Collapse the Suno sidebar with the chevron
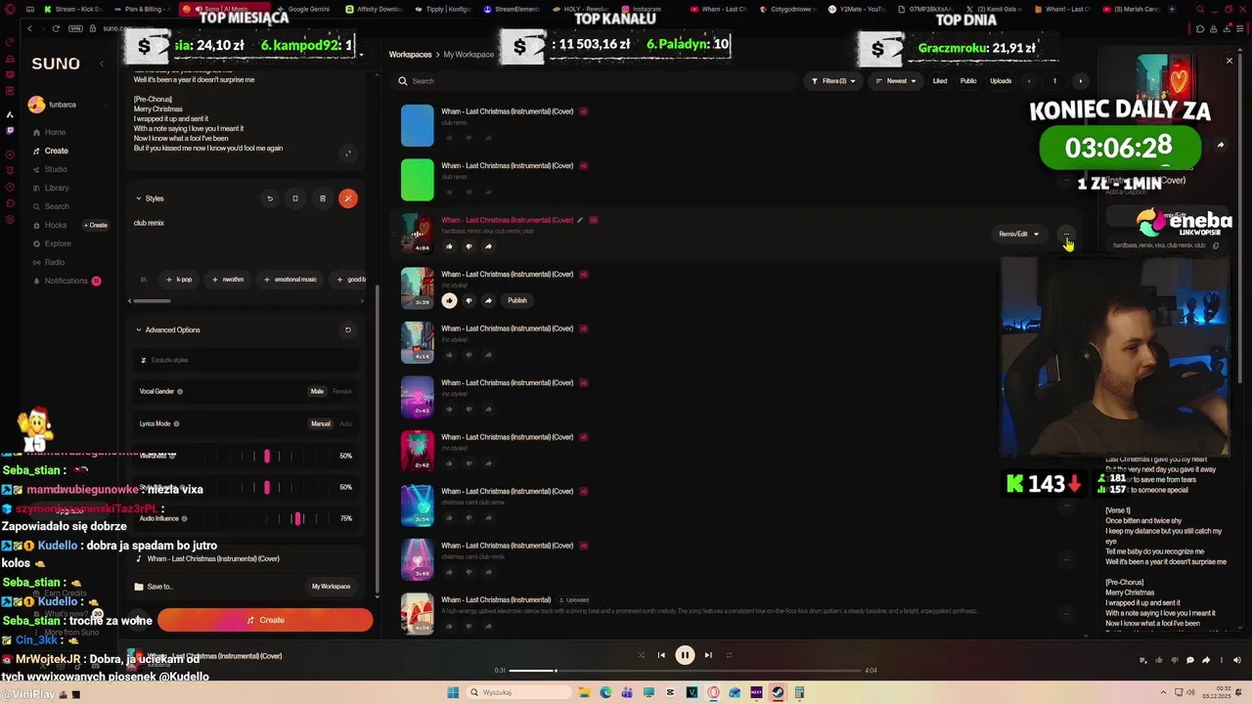Screen dimensions: 1252x704 coord(101,64)
